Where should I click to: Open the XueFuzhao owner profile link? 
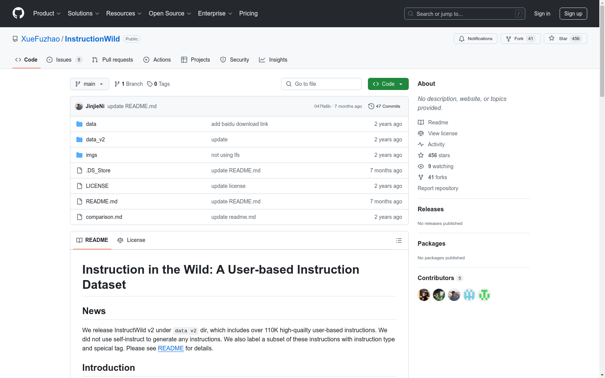40,39
